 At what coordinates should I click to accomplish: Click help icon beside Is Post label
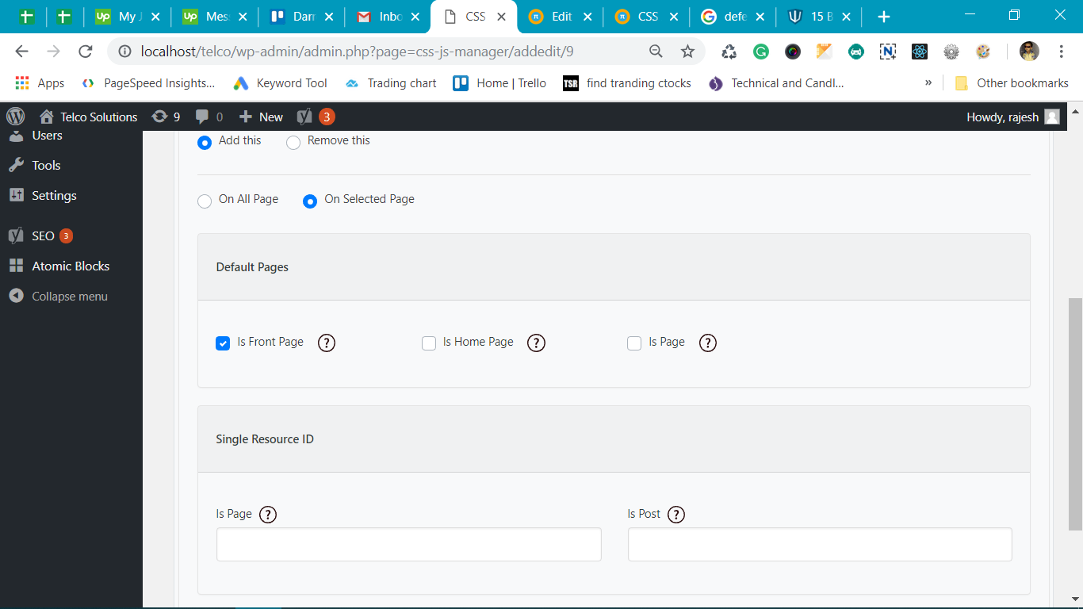(675, 515)
